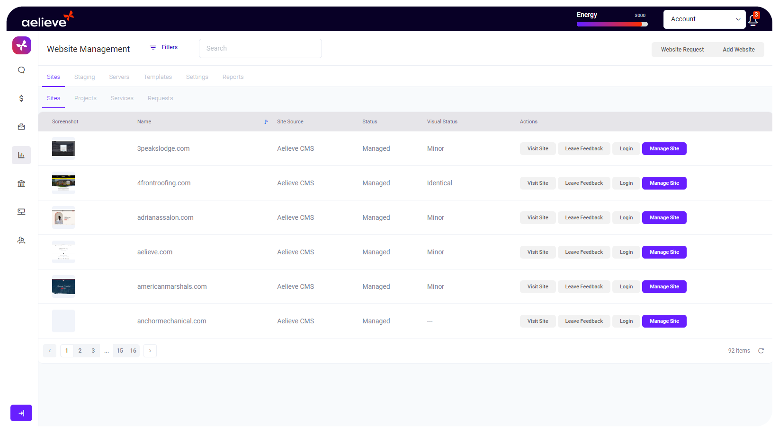The width and height of the screenshot is (779, 433).
Task: Go to pagination page 3
Action: (93, 351)
